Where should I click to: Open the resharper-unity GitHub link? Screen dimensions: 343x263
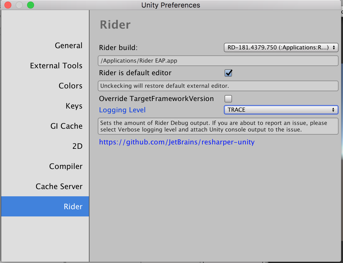(177, 142)
